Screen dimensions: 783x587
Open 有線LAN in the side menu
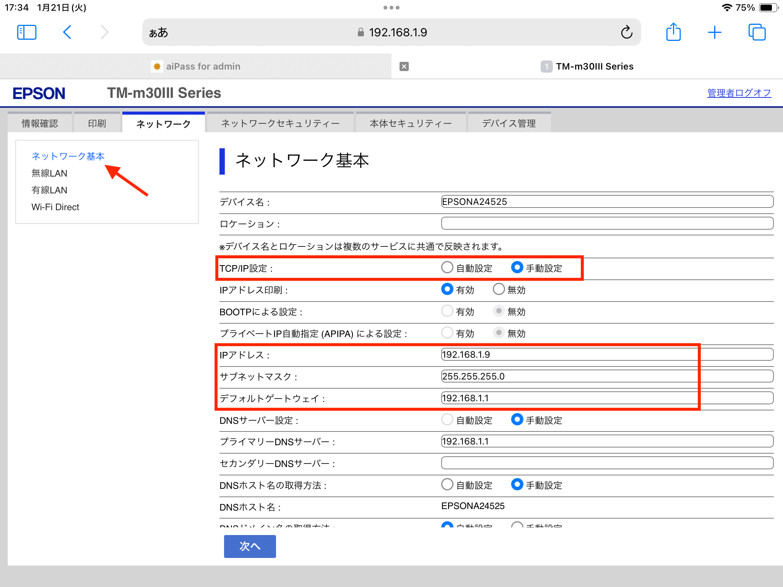49,190
